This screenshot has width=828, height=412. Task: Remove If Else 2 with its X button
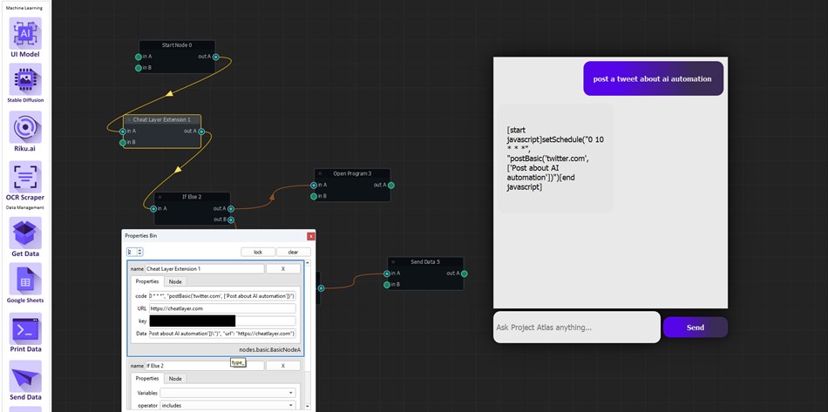[x=283, y=366]
